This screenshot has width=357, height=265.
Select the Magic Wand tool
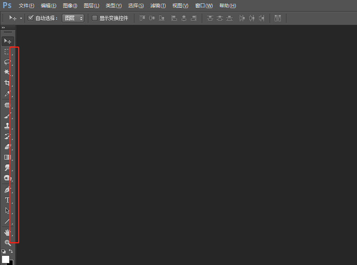coord(7,72)
